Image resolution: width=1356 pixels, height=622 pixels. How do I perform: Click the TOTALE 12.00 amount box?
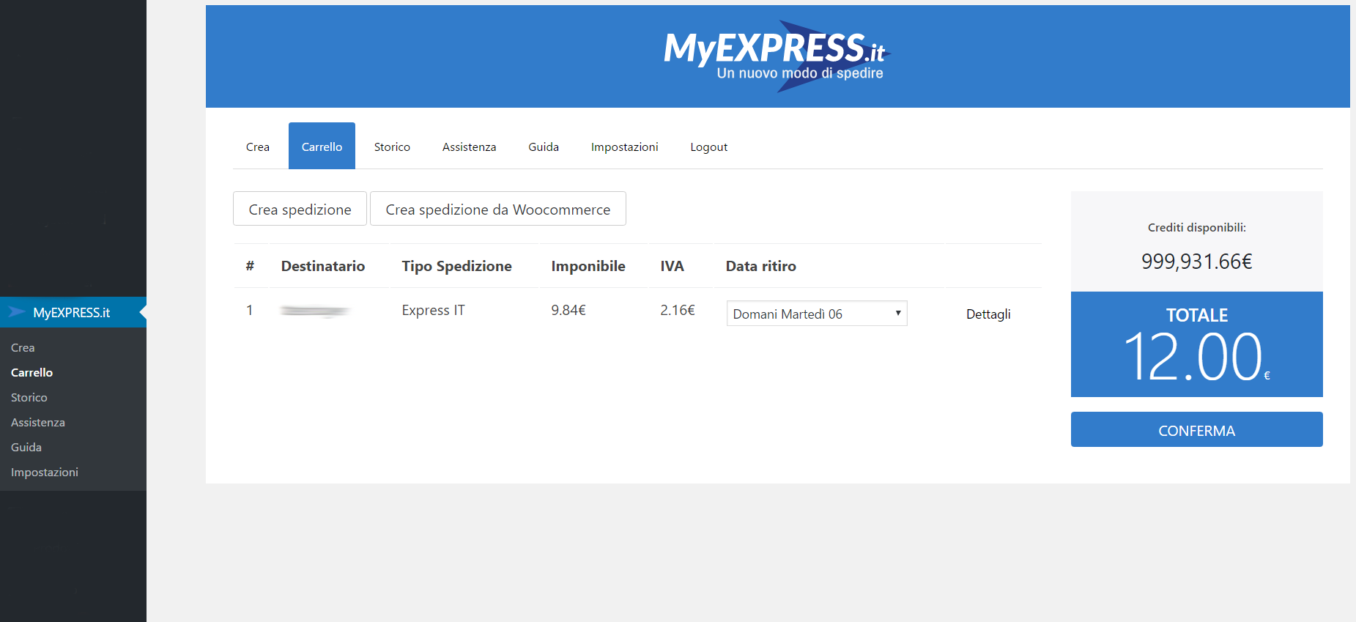click(x=1197, y=344)
